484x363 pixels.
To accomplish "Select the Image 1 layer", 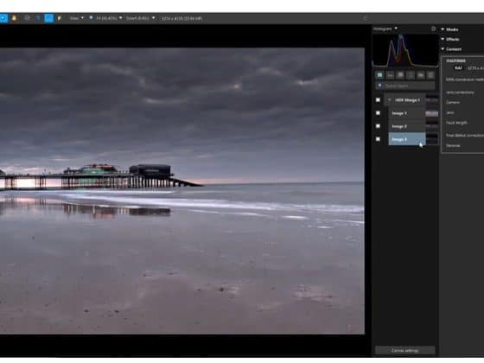I will (407, 113).
